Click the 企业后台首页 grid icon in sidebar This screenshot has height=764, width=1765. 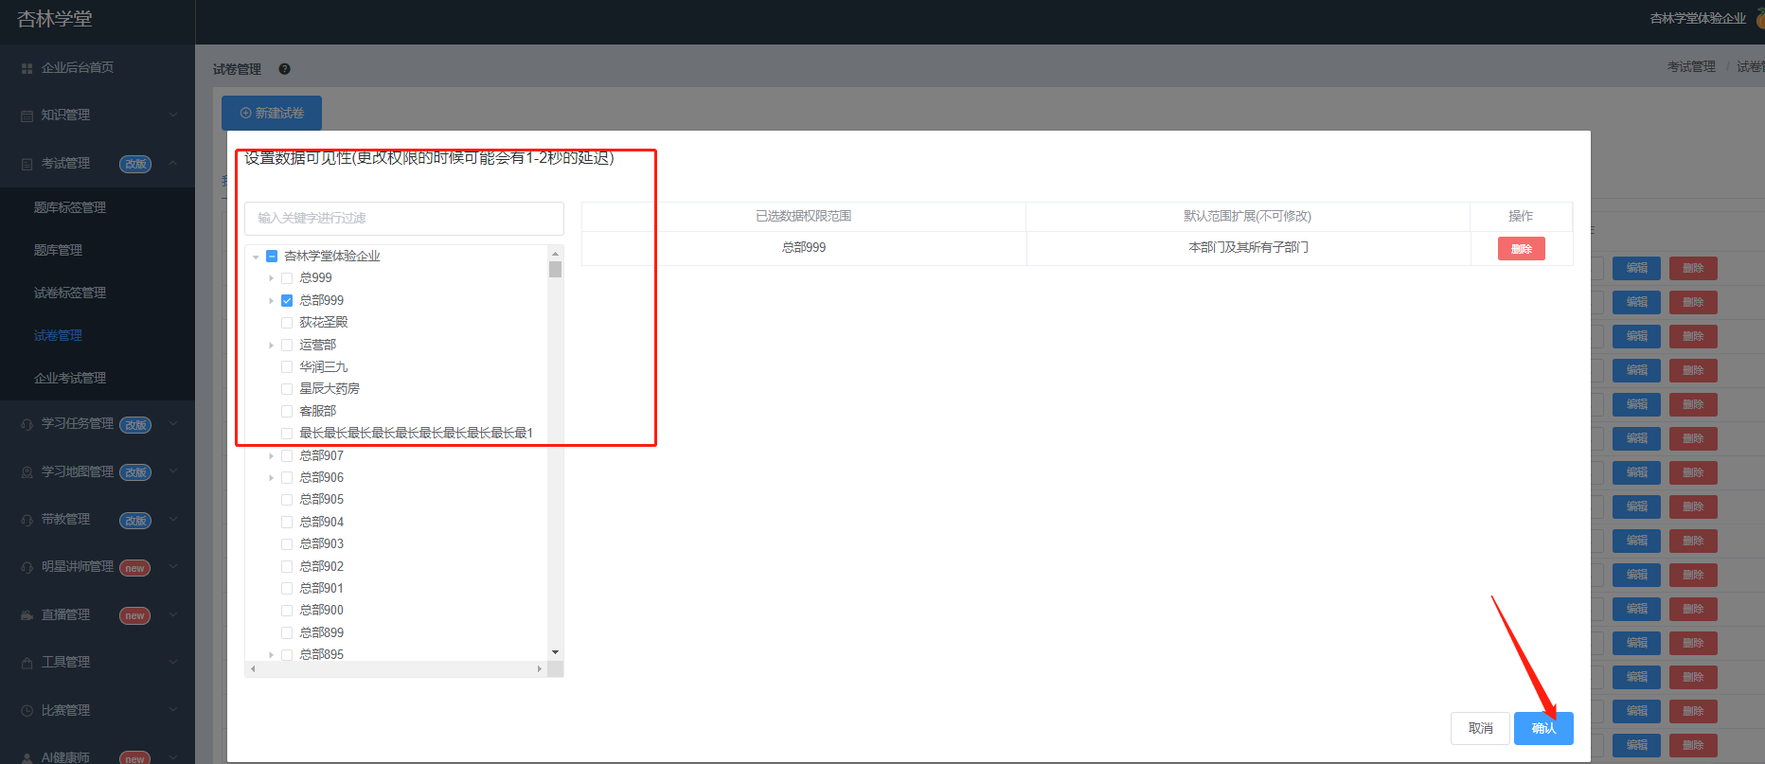click(x=27, y=68)
